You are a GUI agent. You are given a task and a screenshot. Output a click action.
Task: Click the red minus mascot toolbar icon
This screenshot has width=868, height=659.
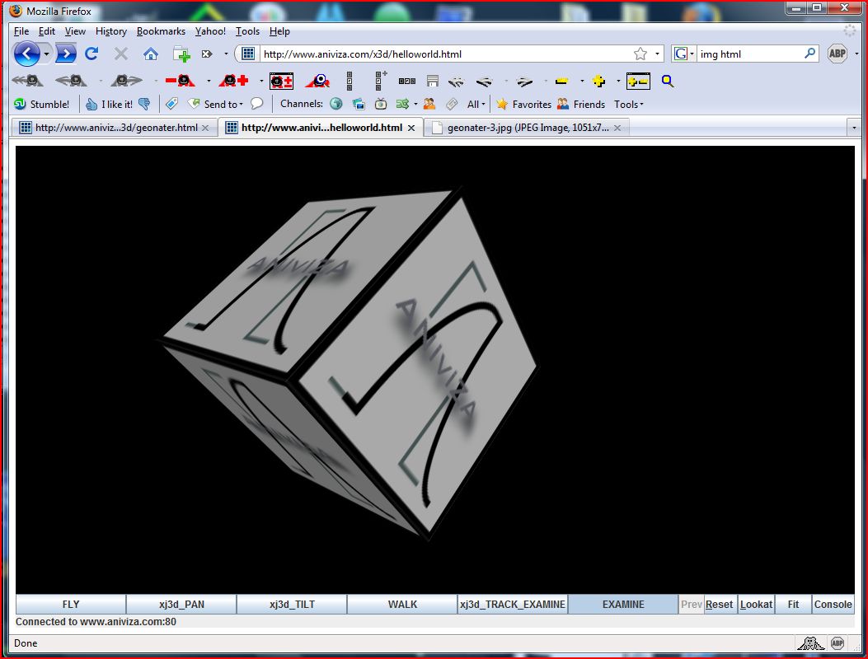click(x=181, y=81)
